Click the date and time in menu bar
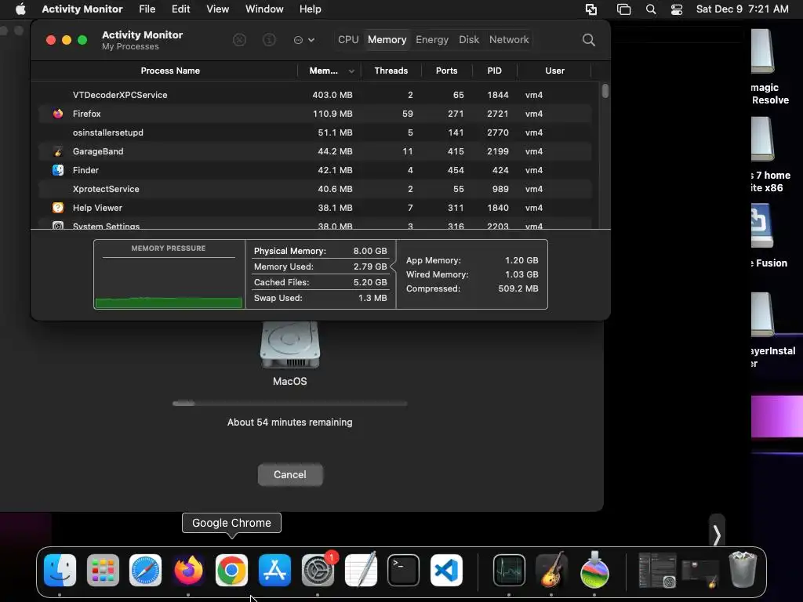Image resolution: width=803 pixels, height=602 pixels. click(x=742, y=9)
